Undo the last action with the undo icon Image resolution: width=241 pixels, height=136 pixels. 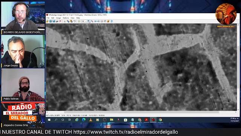point(75,21)
